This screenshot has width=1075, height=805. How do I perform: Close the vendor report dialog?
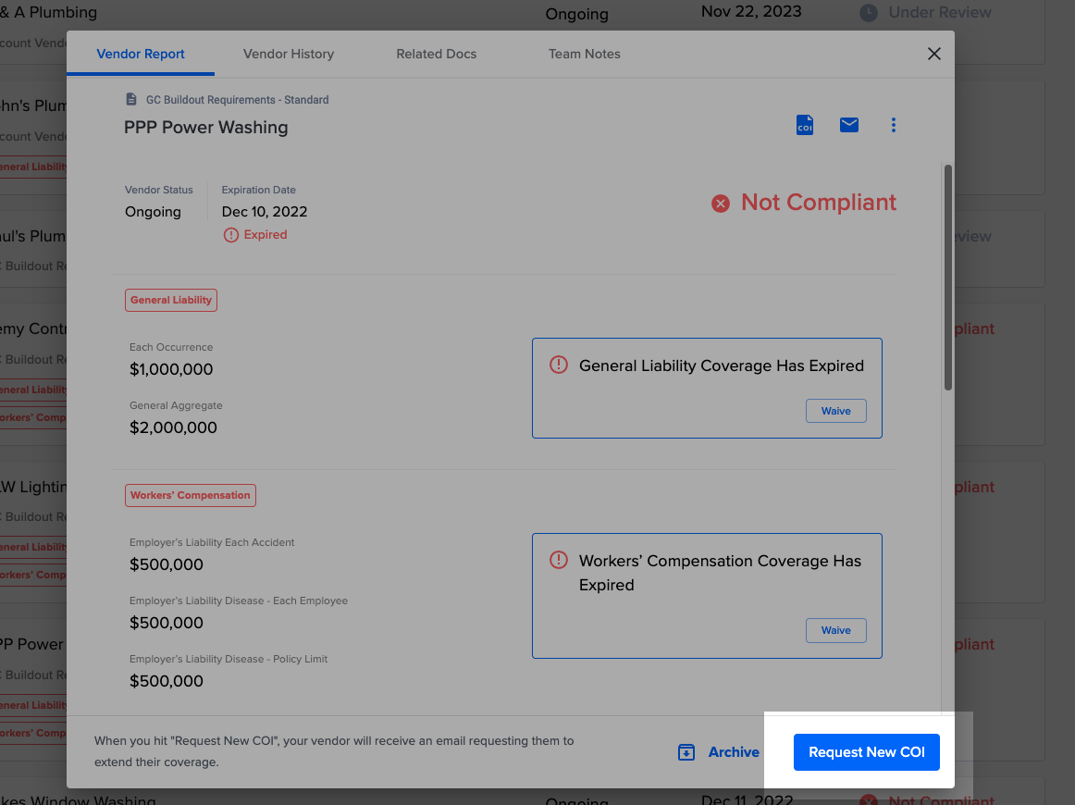click(934, 54)
